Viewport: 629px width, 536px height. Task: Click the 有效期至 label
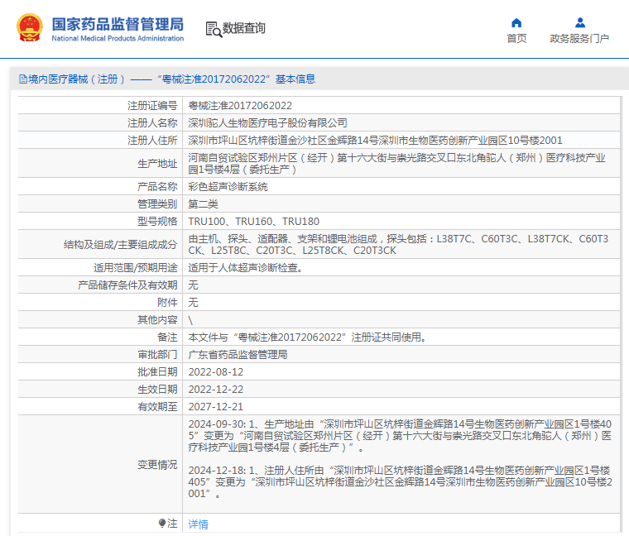coord(157,406)
